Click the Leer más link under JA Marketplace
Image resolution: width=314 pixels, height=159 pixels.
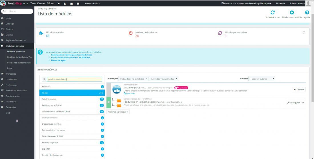(x=130, y=94)
